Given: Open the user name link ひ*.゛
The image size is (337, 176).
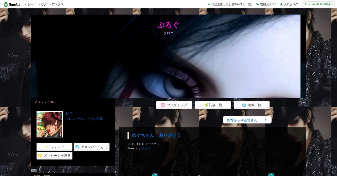Looking at the screenshot, I should click(x=71, y=113).
